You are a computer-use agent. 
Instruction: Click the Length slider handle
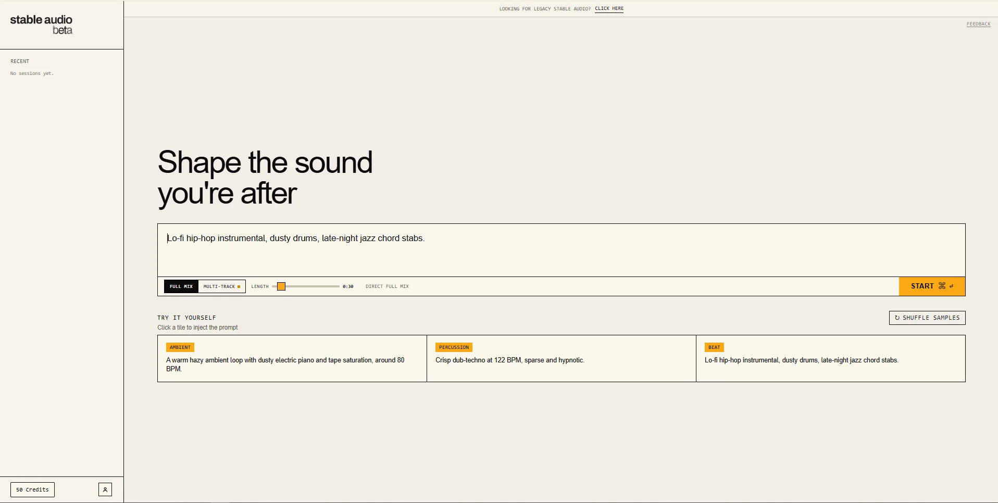point(281,286)
